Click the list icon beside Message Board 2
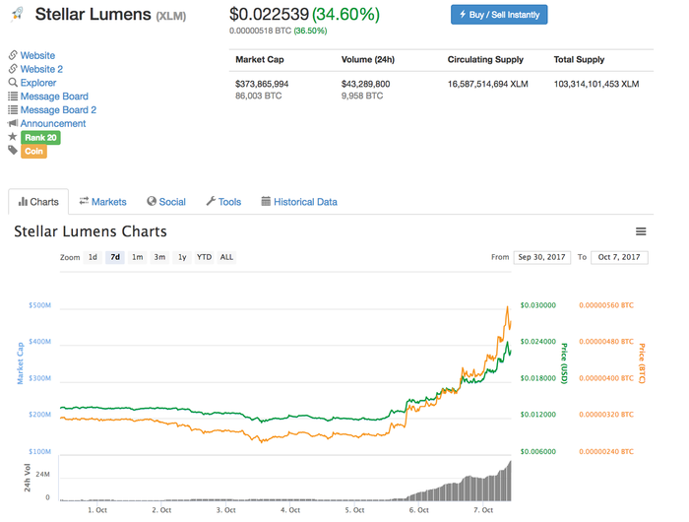The height and width of the screenshot is (522, 689). click(13, 110)
